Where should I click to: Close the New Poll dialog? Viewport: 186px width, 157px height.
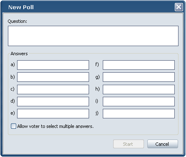(x=179, y=7)
